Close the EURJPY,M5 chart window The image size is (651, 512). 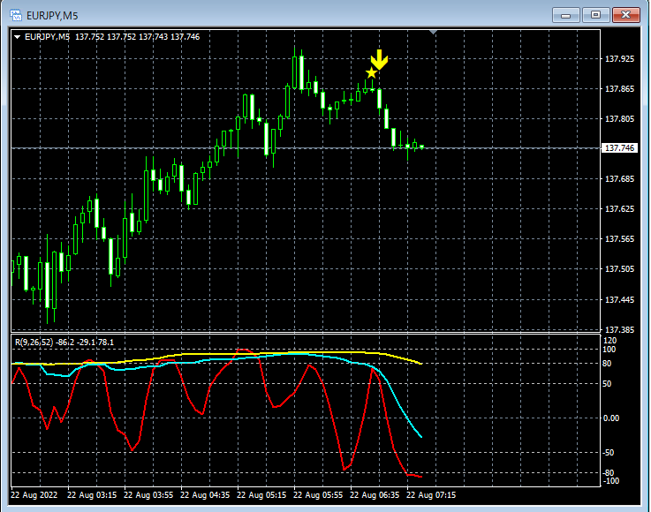[626, 15]
